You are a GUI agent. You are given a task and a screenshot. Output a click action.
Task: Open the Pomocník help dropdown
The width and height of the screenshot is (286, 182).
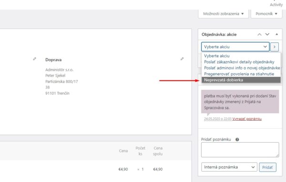266,14
